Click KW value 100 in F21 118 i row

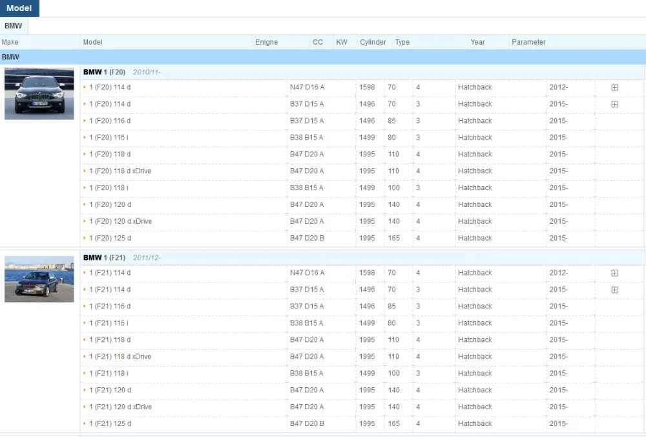(x=393, y=374)
